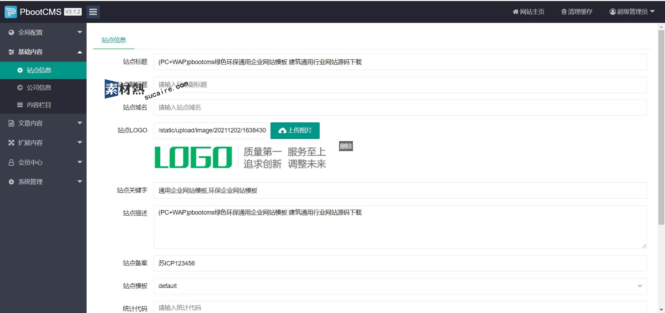The image size is (665, 313).
Task: Click the 站点域名 input field
Action: pyautogui.click(x=400, y=107)
